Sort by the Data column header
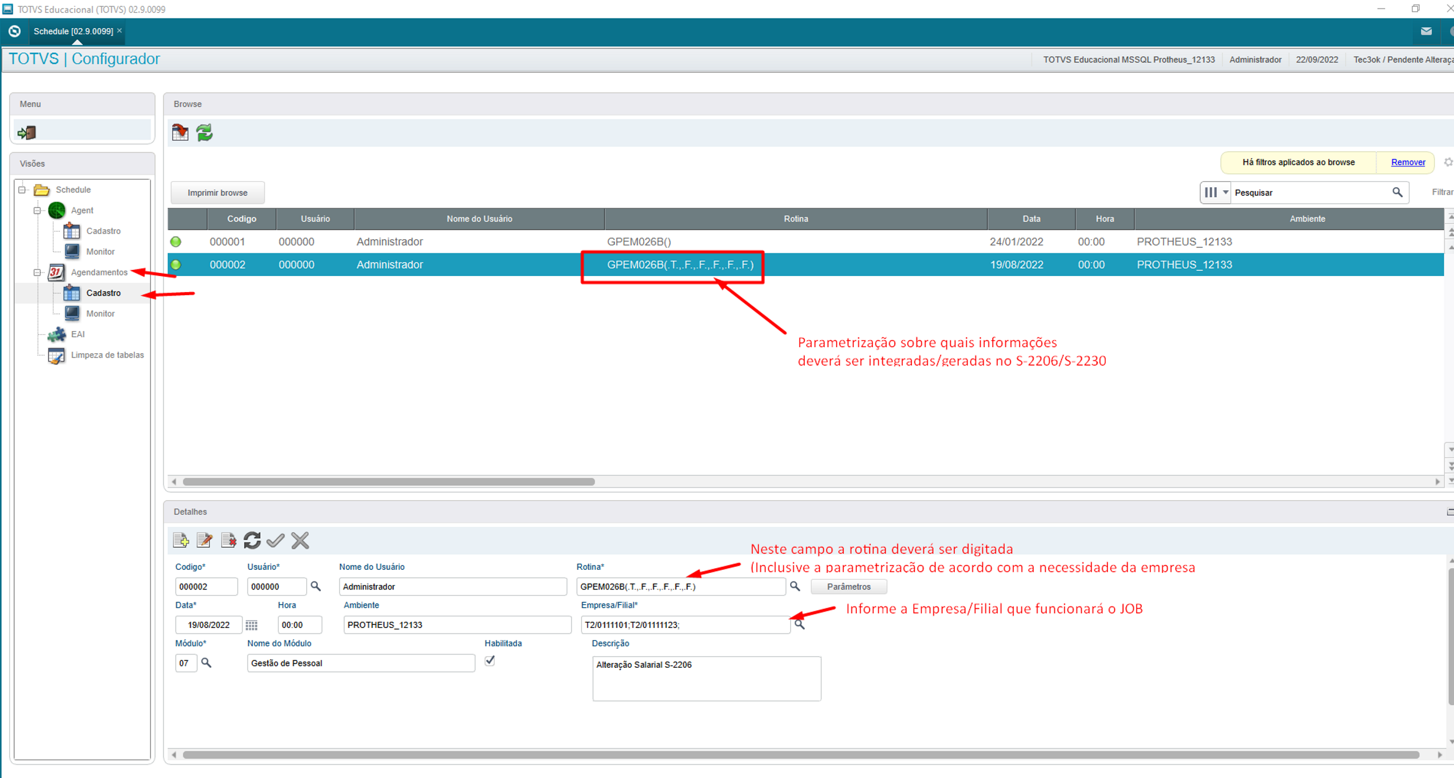 click(1031, 219)
